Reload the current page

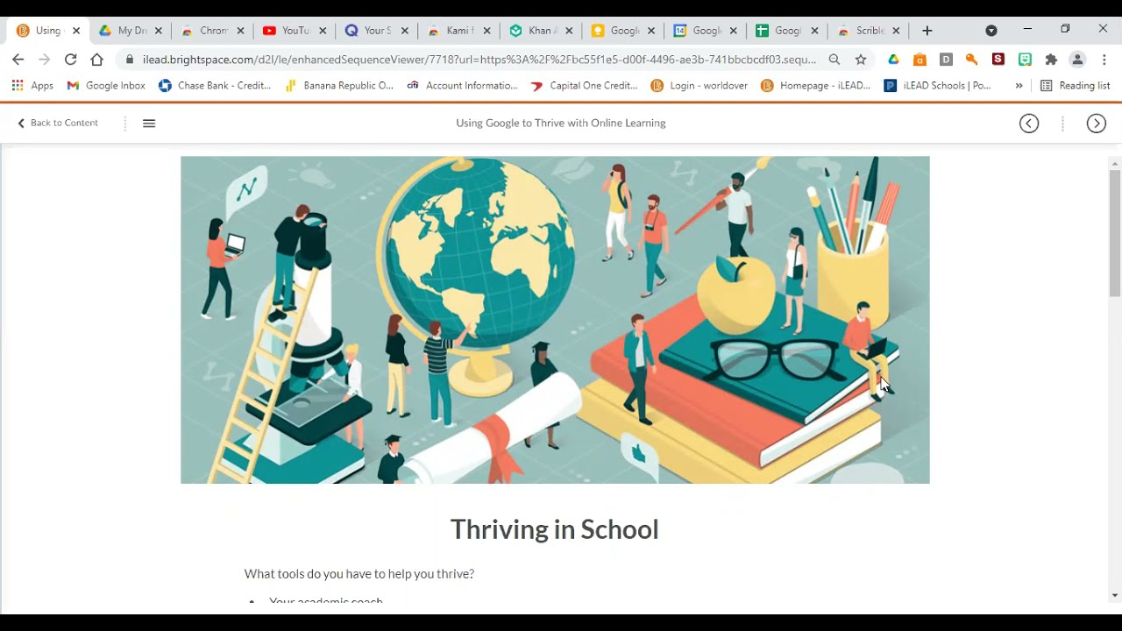pyautogui.click(x=71, y=60)
